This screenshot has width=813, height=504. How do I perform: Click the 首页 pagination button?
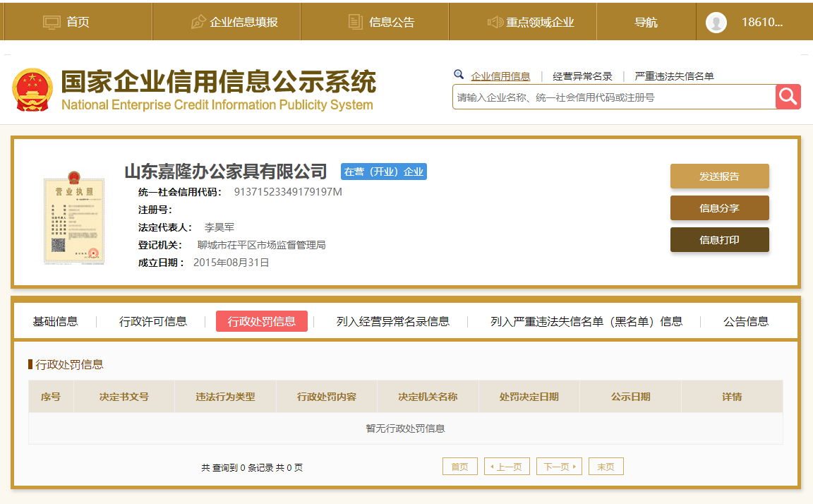coord(460,466)
